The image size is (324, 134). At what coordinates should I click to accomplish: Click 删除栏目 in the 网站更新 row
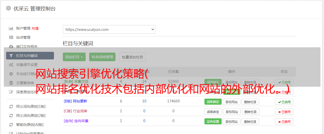point(250,102)
